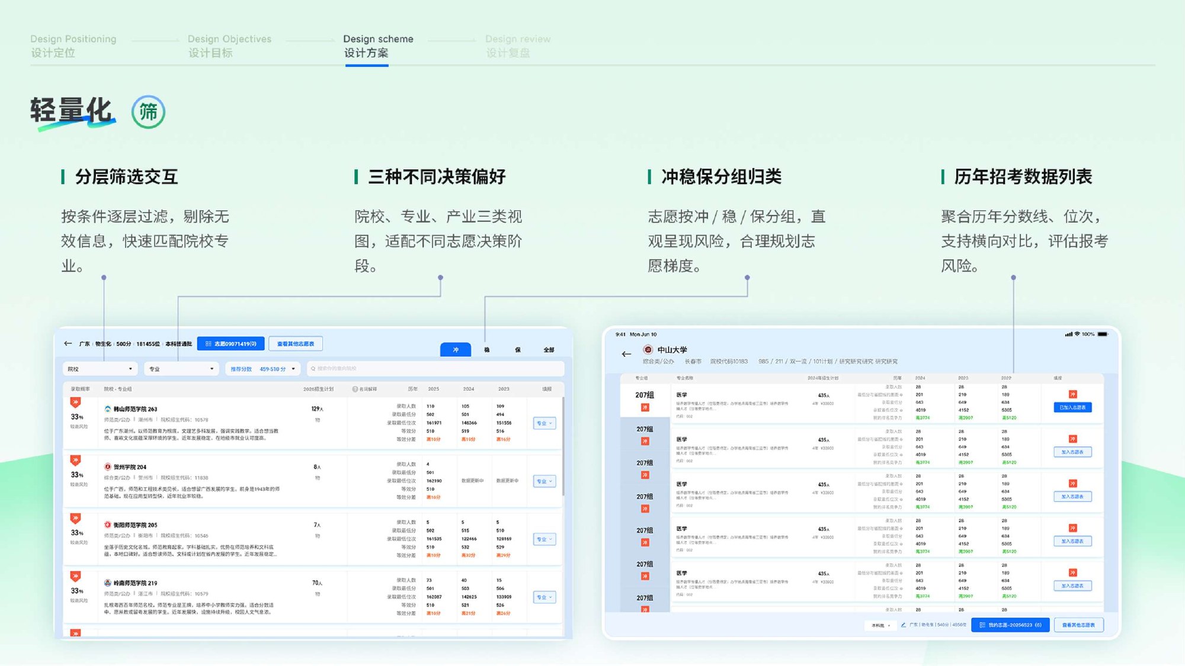This screenshot has width=1185, height=666.
Task: Switch to the 保 tab
Action: click(517, 349)
